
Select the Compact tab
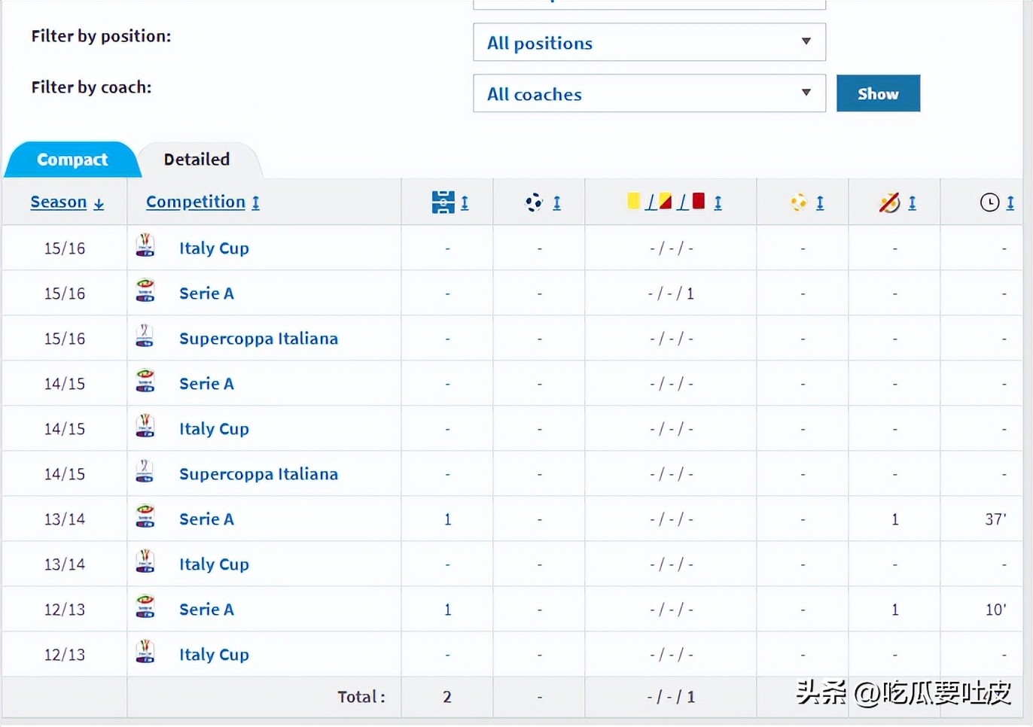coord(72,160)
